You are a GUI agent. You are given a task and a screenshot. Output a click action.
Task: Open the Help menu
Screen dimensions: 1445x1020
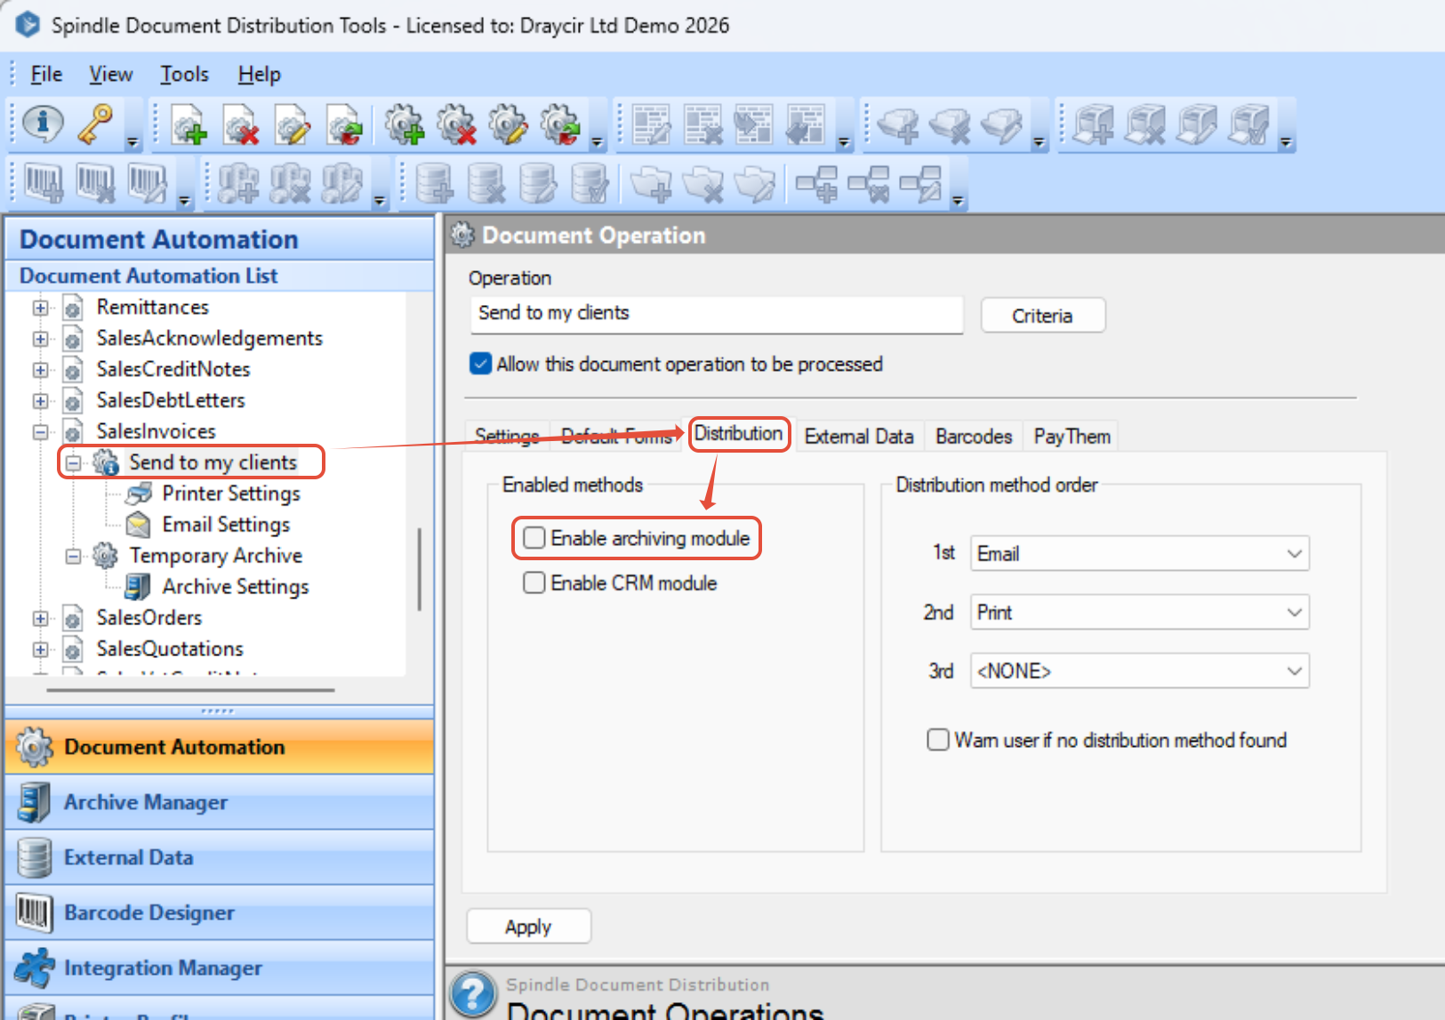point(259,74)
